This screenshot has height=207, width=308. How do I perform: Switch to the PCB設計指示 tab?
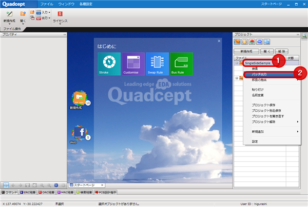pyautogui.click(x=105, y=193)
